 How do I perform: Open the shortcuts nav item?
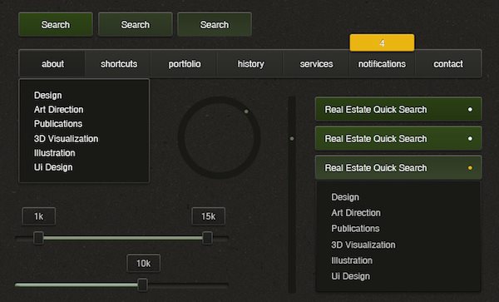click(x=119, y=64)
